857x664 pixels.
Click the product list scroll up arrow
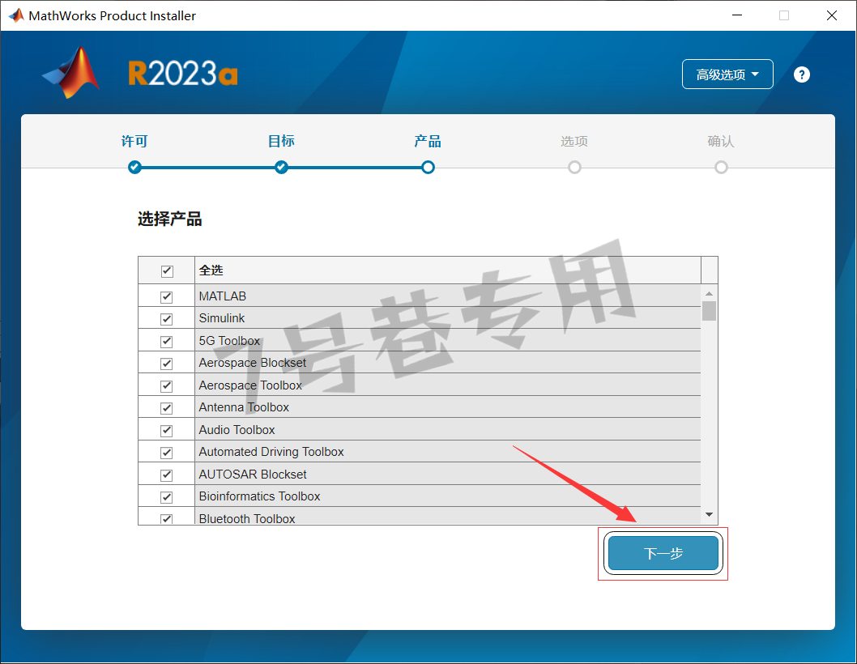click(x=709, y=293)
